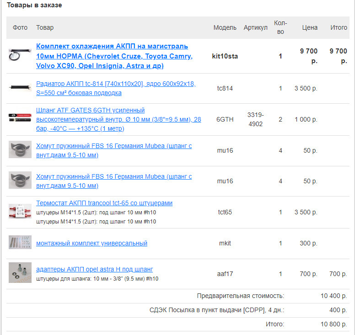This screenshot has height=335, width=355.
Task: Click the Opel Astra adapters photo
Action: click(20, 272)
